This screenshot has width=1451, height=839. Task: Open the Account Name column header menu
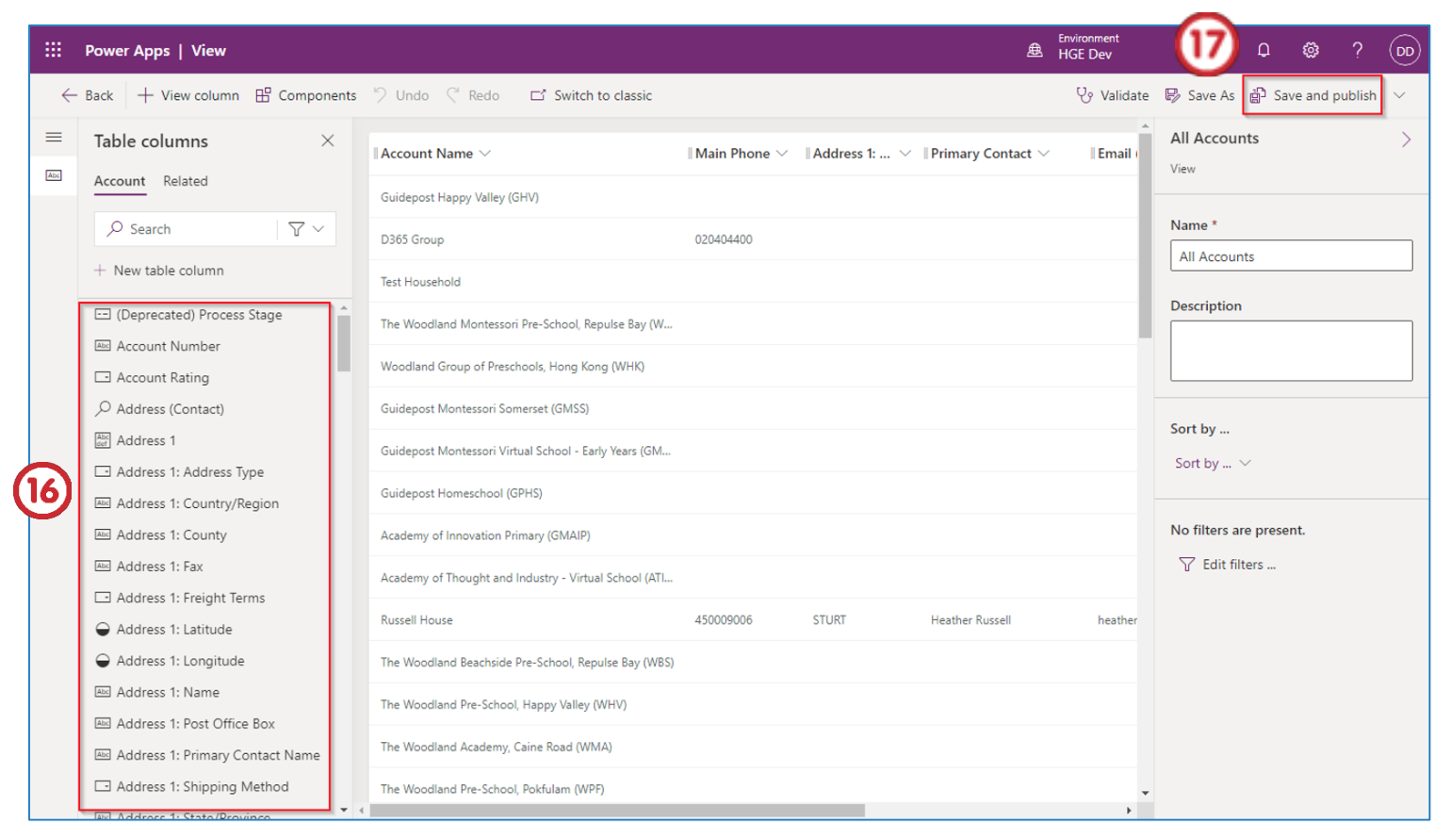click(485, 154)
